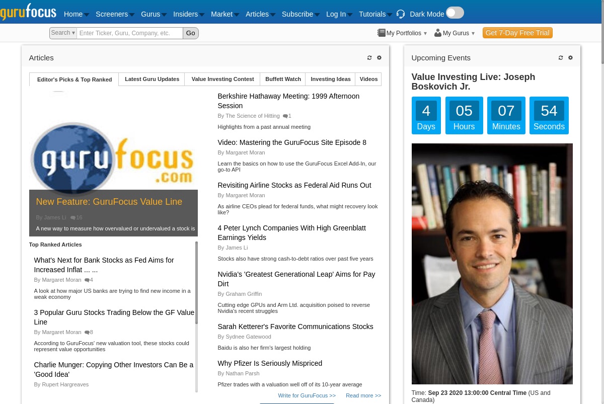Click author Rupert Hargreaves

coord(65,384)
